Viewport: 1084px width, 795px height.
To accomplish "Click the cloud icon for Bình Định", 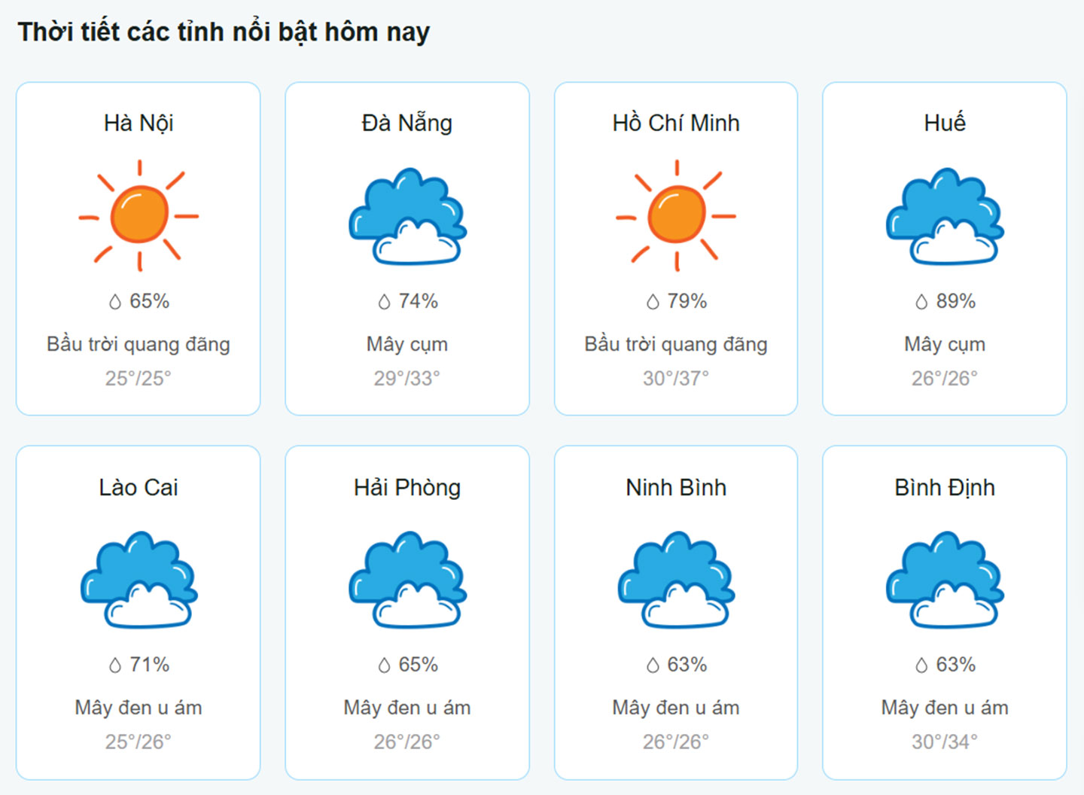I will click(945, 580).
